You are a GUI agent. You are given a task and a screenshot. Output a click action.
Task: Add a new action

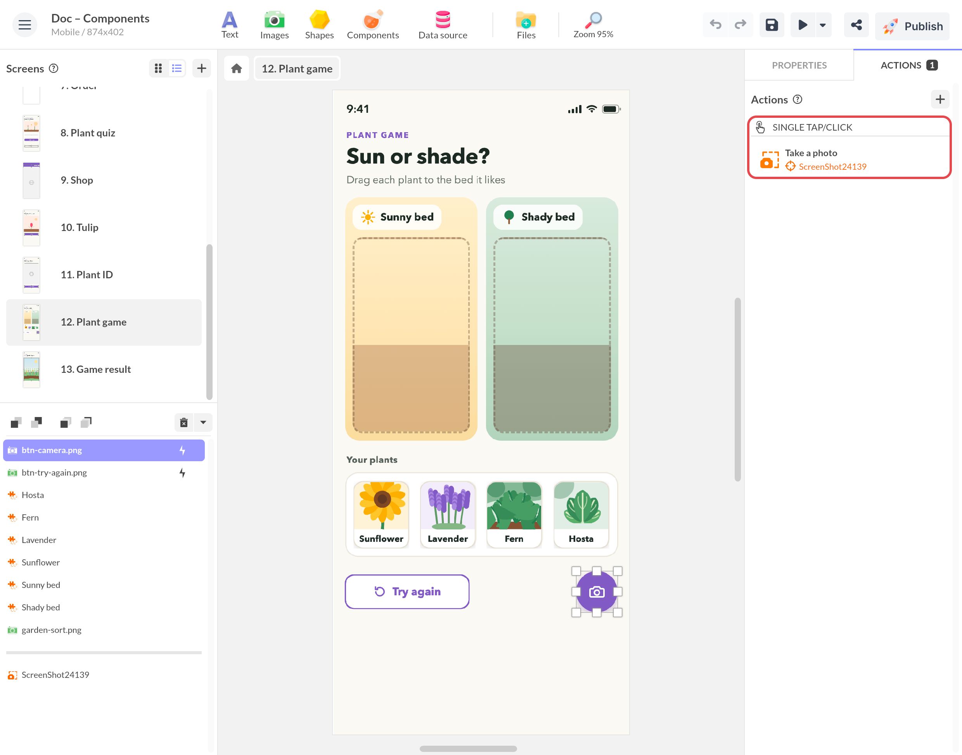tap(940, 99)
